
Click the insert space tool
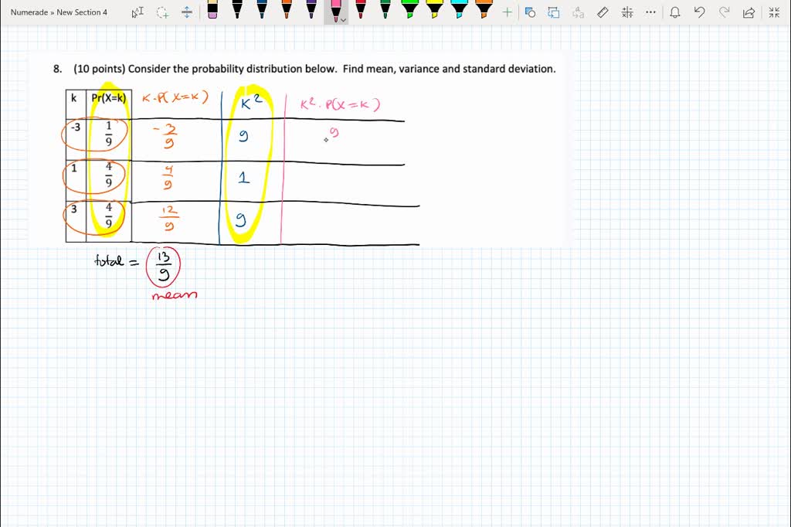(x=186, y=12)
